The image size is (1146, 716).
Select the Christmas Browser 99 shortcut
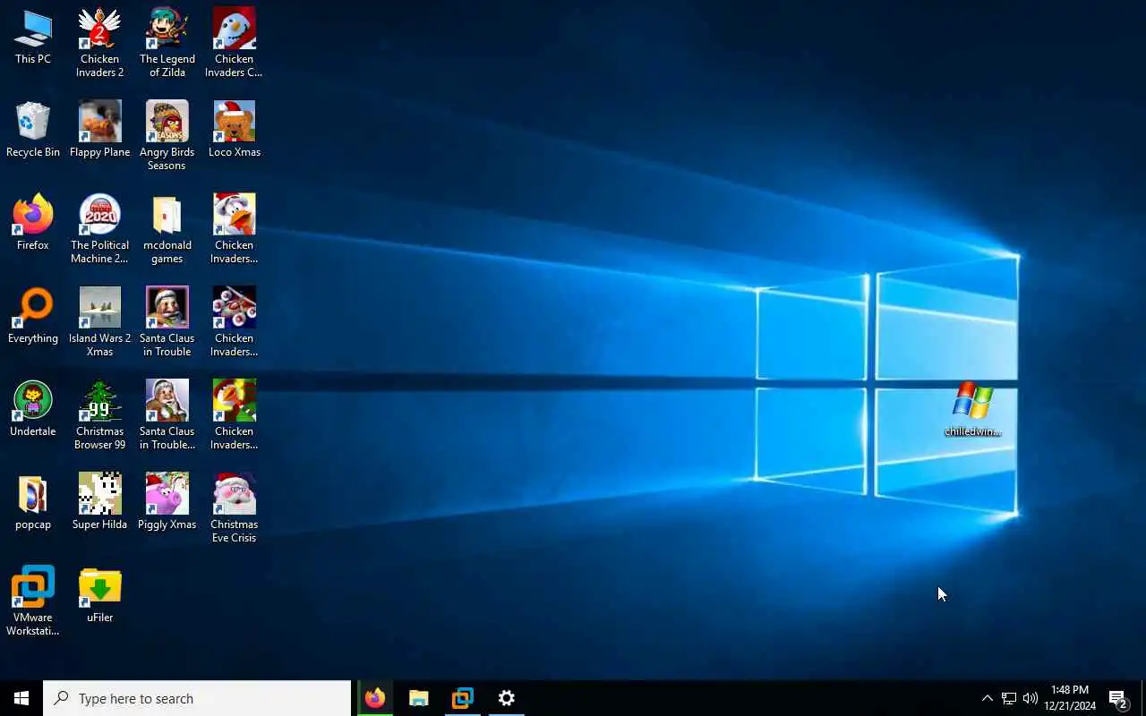[99, 415]
